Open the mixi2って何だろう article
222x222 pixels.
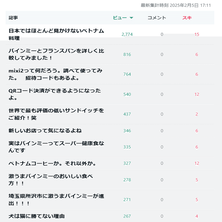tap(55, 74)
